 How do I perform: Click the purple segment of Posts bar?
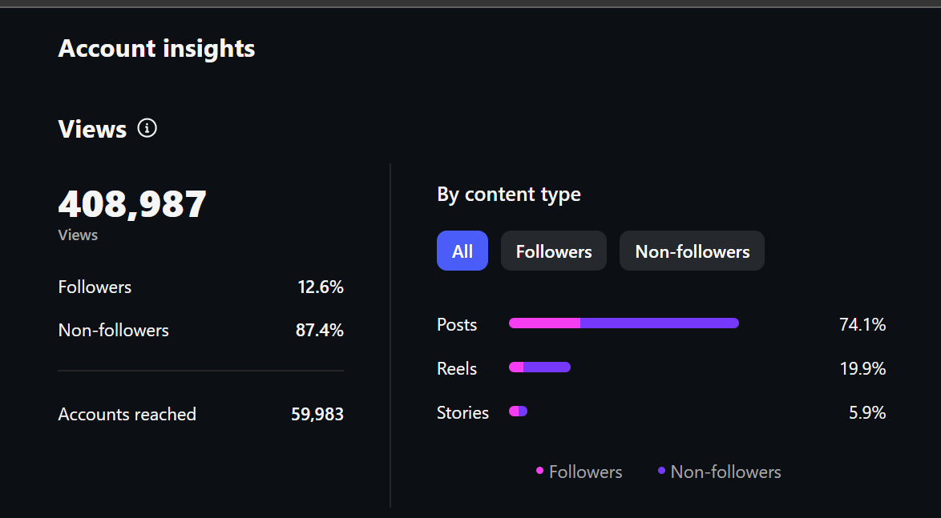[659, 323]
